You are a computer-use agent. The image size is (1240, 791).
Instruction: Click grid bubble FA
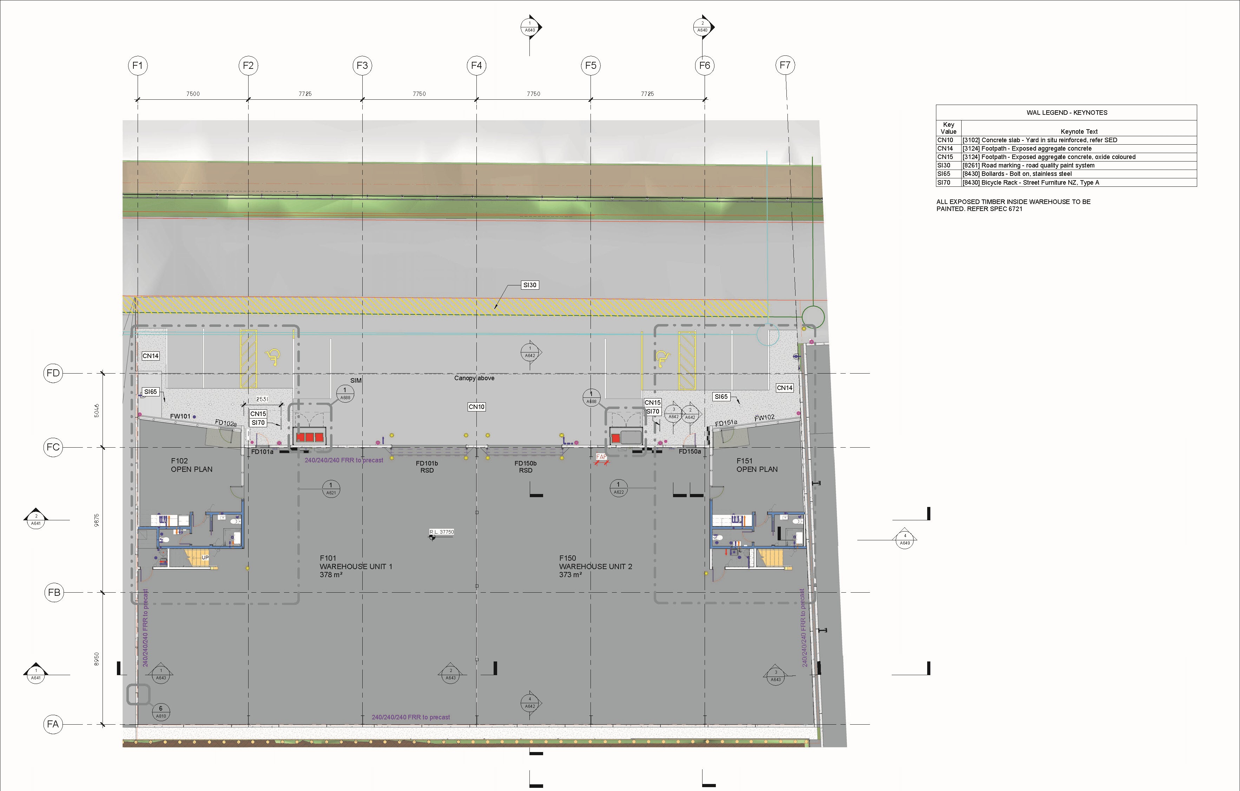pyautogui.click(x=53, y=724)
